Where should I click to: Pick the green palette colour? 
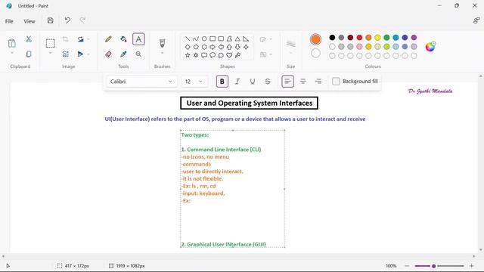click(x=386, y=38)
